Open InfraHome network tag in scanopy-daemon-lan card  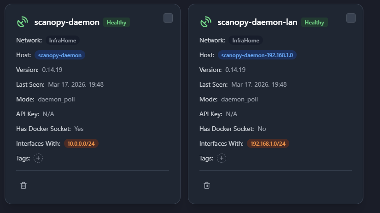246,40
